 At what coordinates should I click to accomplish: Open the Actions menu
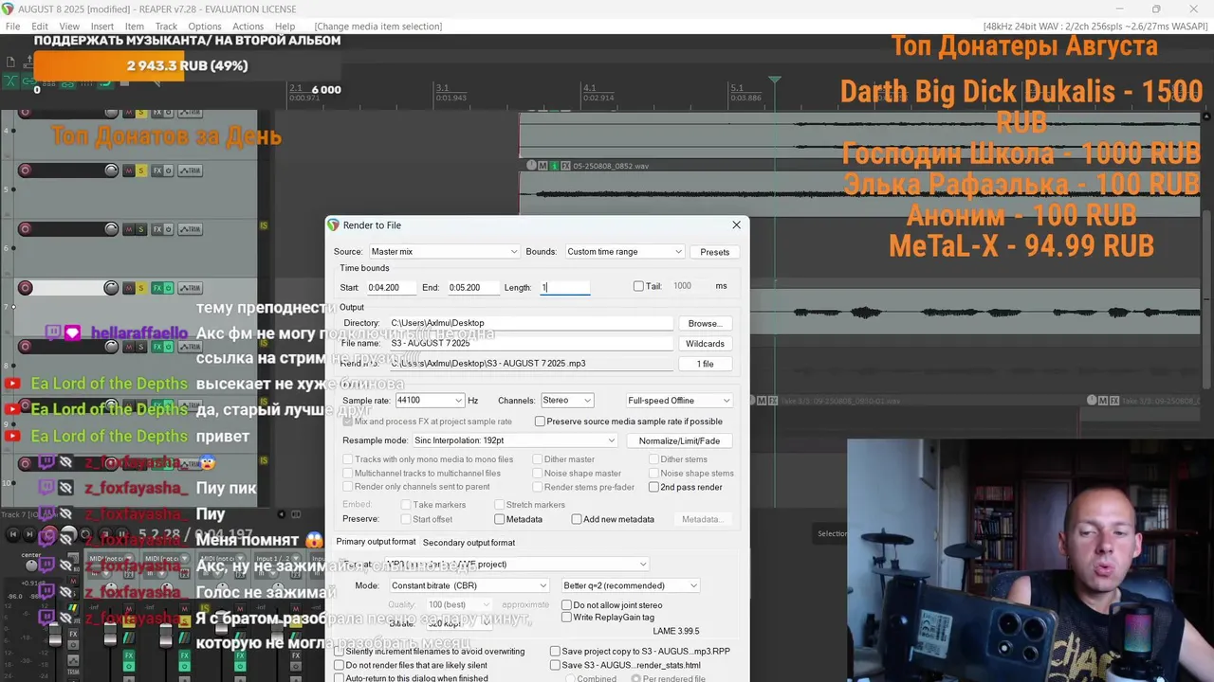248,27
